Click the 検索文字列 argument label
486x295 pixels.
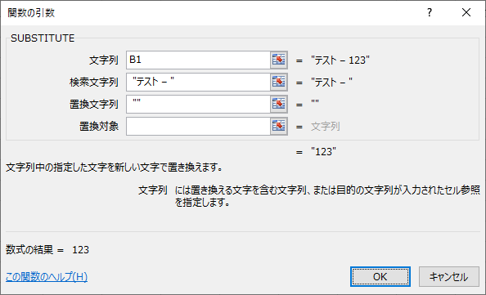(x=94, y=82)
